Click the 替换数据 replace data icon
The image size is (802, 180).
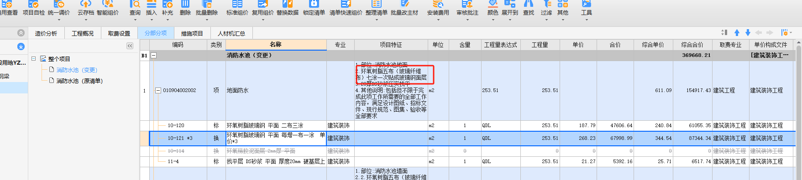[287, 8]
